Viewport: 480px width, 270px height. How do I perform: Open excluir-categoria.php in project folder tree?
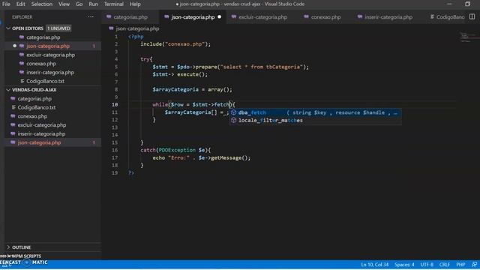point(42,125)
